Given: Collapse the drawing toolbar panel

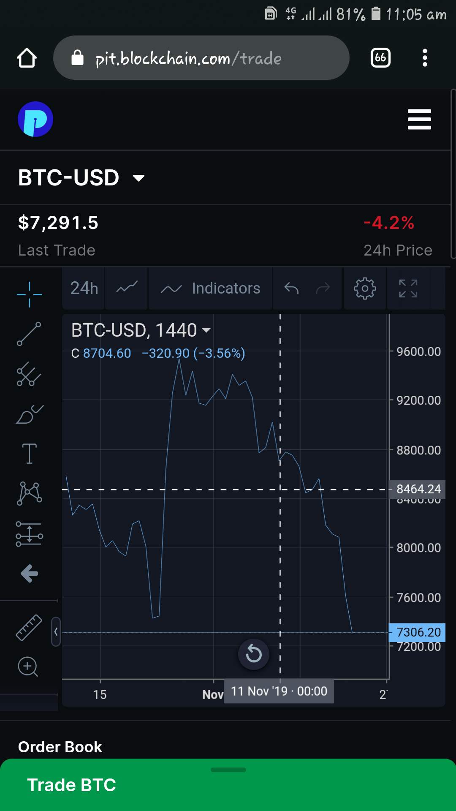Looking at the screenshot, I should [56, 632].
